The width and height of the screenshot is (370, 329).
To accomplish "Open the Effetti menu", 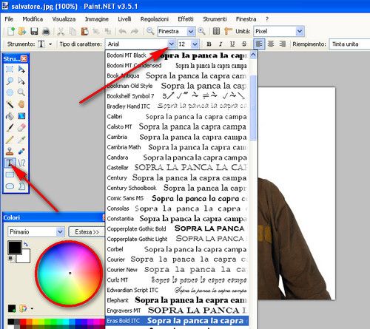I will coord(186,19).
